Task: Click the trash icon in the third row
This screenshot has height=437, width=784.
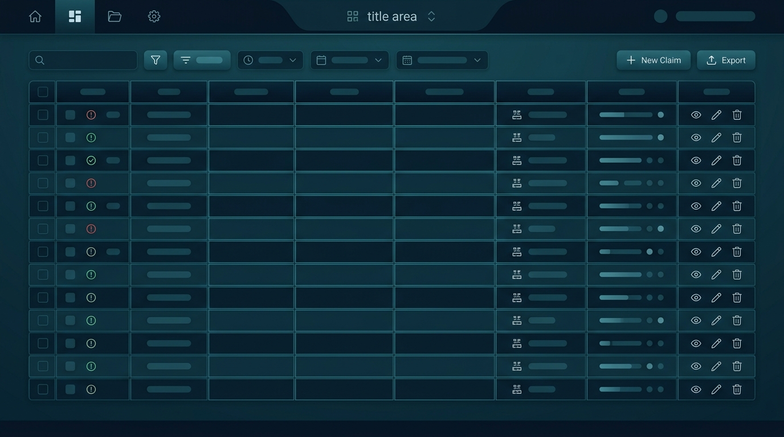Action: tap(737, 160)
